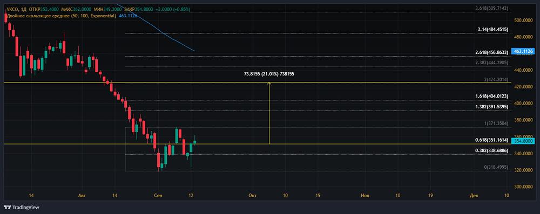This screenshot has height=214, width=540.
Task: Click the Fibonacci level 2.618(456.8633) label
Action: click(x=491, y=52)
